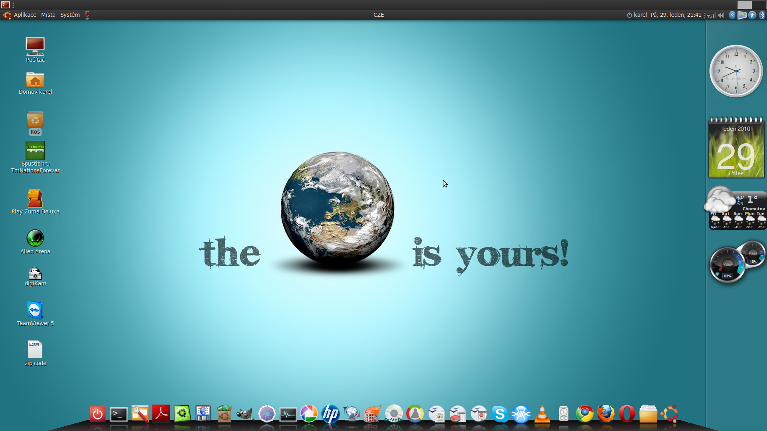The width and height of the screenshot is (767, 431).
Task: Launch Skype from the dock
Action: [500, 414]
